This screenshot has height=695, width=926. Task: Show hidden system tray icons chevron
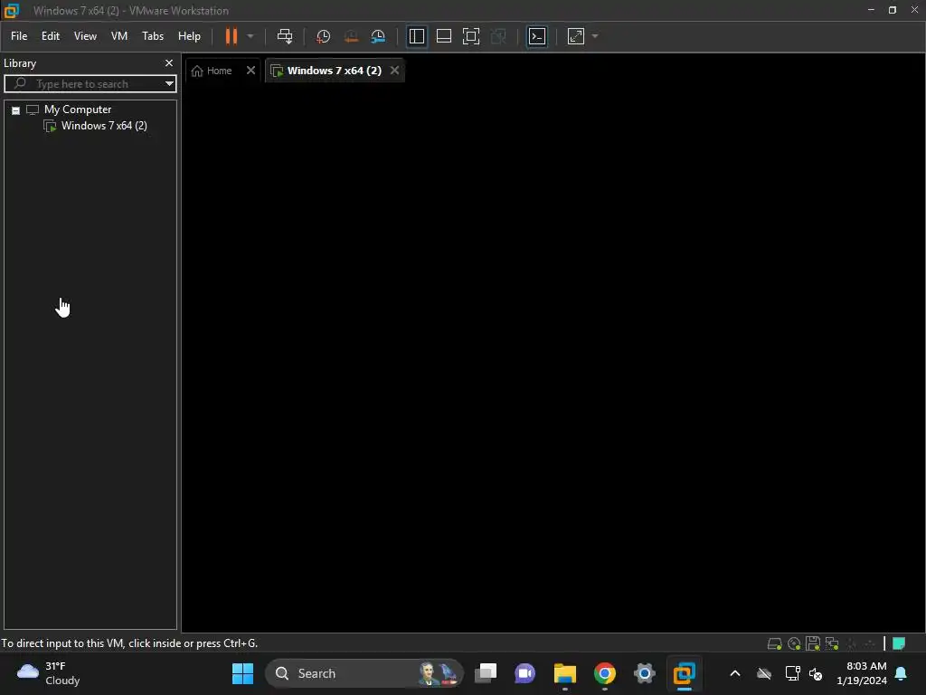pos(734,673)
